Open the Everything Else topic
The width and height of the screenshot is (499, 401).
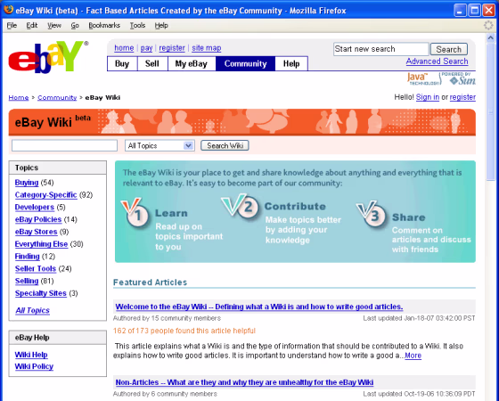41,244
